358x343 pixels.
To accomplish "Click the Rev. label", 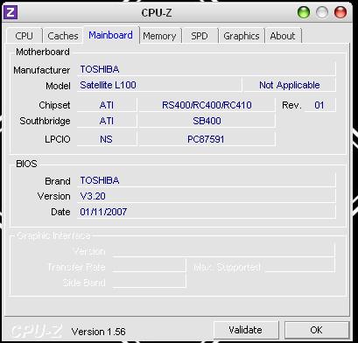I will coord(291,105).
